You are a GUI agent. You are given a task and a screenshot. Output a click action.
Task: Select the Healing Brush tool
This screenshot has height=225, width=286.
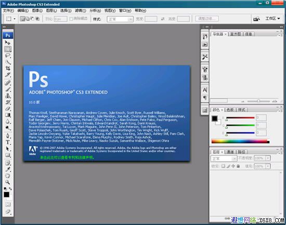tap(8, 83)
